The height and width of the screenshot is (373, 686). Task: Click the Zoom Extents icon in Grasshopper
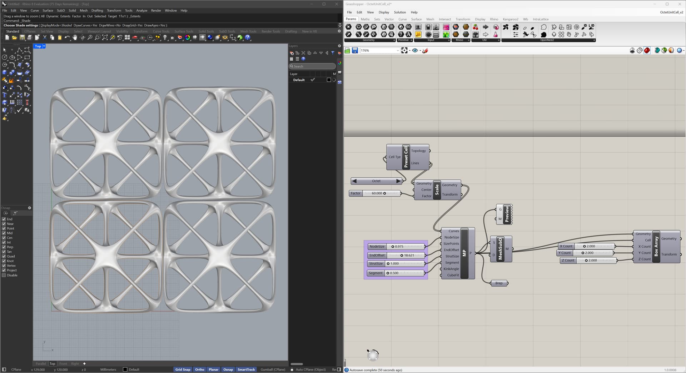pyautogui.click(x=404, y=51)
